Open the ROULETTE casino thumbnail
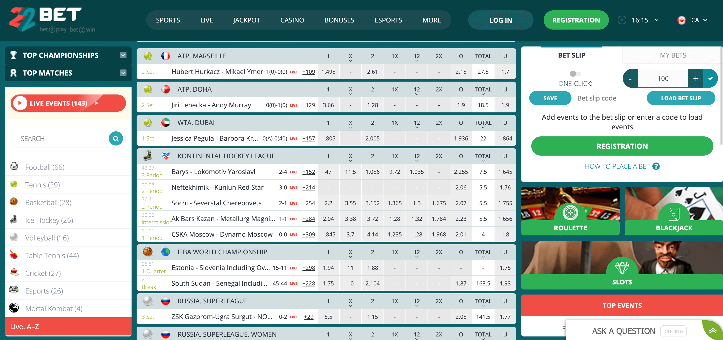 tap(570, 211)
